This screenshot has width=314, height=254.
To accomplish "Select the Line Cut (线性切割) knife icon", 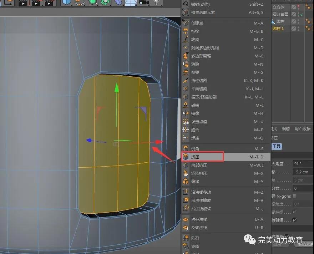I will point(186,81).
